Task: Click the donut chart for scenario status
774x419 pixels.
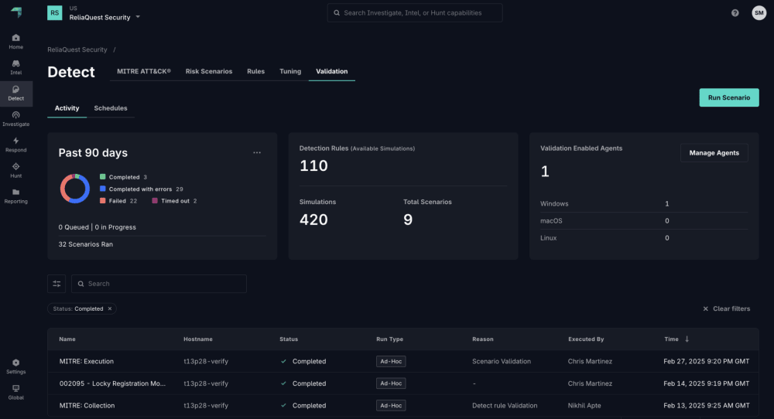Action: click(75, 189)
